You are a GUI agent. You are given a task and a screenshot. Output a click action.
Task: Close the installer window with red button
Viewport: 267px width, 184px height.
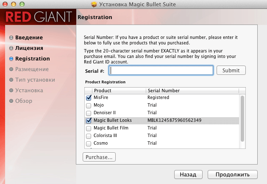pos(5,4)
